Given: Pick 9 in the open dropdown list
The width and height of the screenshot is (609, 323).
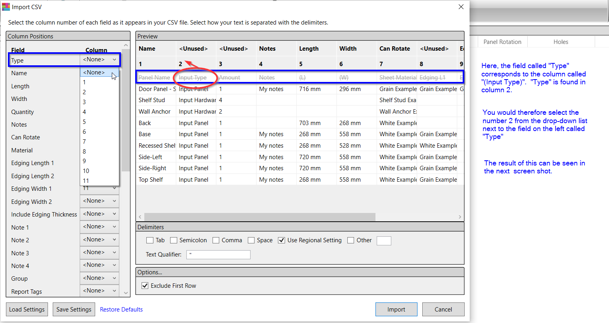Looking at the screenshot, I should [x=100, y=161].
